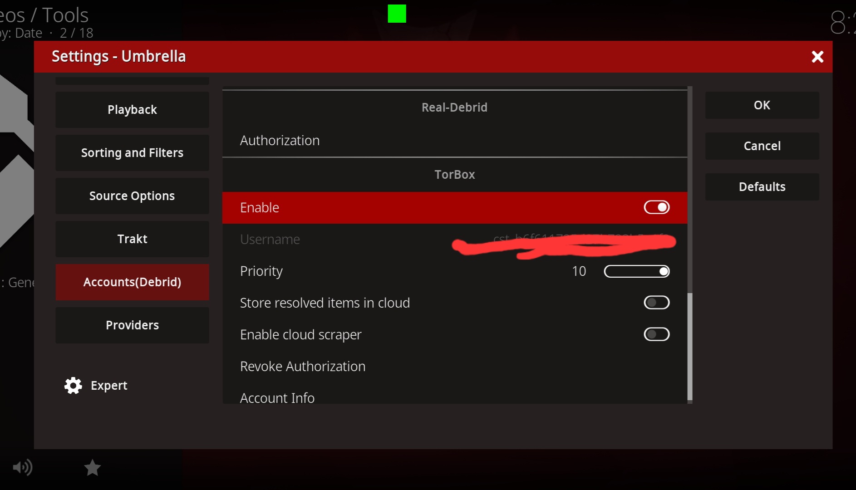
Task: Select the Source Options category
Action: (x=132, y=196)
